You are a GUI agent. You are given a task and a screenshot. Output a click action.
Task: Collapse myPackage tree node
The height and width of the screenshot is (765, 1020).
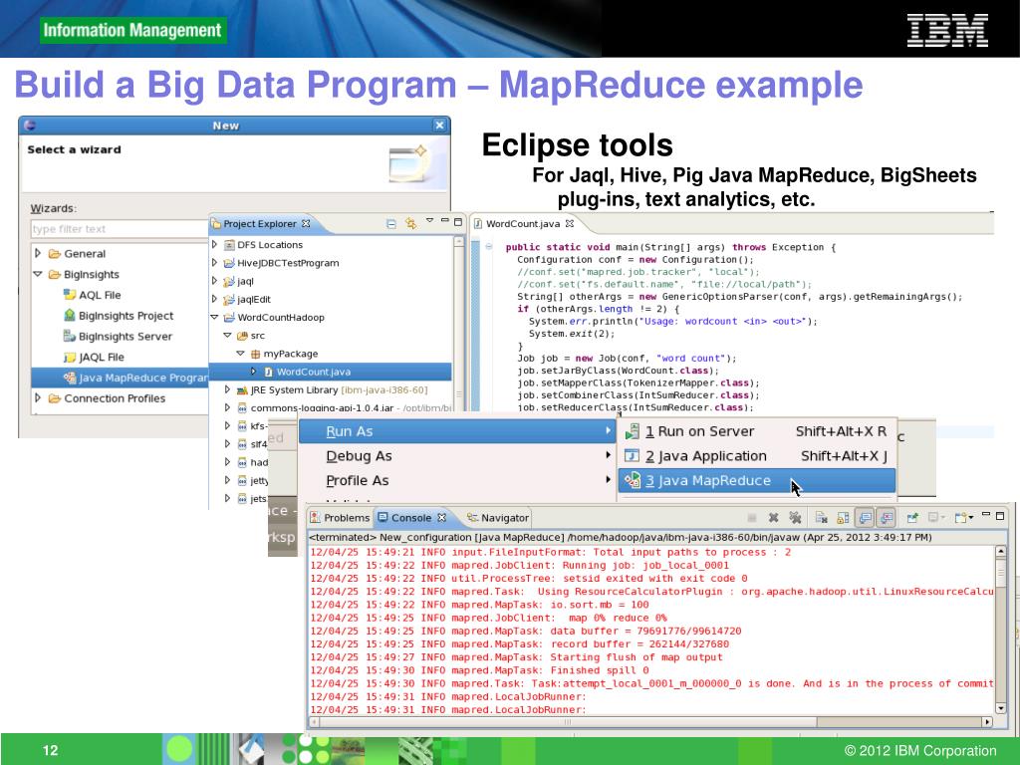[240, 354]
